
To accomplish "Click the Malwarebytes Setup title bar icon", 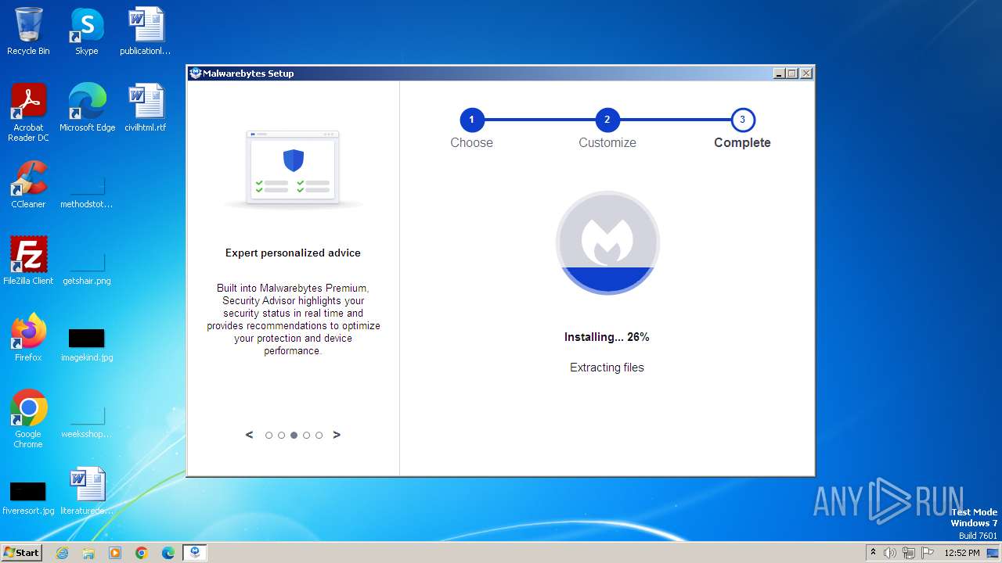I will 196,74.
